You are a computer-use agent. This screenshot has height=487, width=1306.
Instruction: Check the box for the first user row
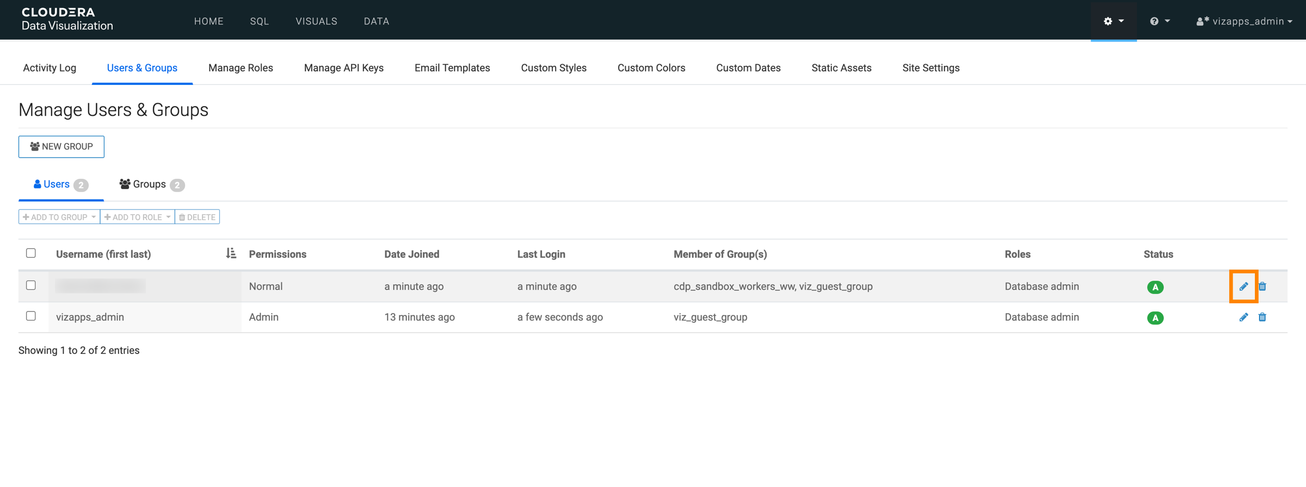coord(31,285)
